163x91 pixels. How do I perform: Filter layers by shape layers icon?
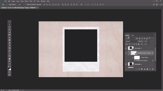pos(144,38)
